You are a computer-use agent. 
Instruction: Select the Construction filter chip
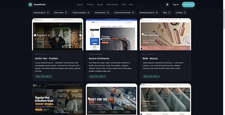coord(102,12)
